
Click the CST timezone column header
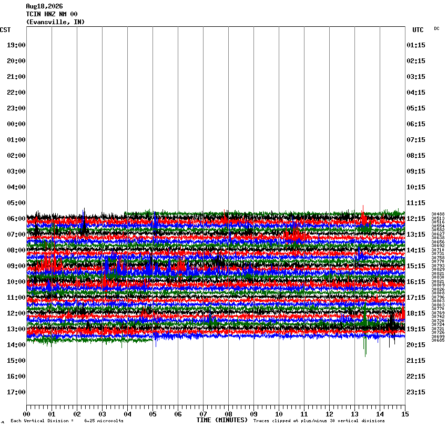5,30
